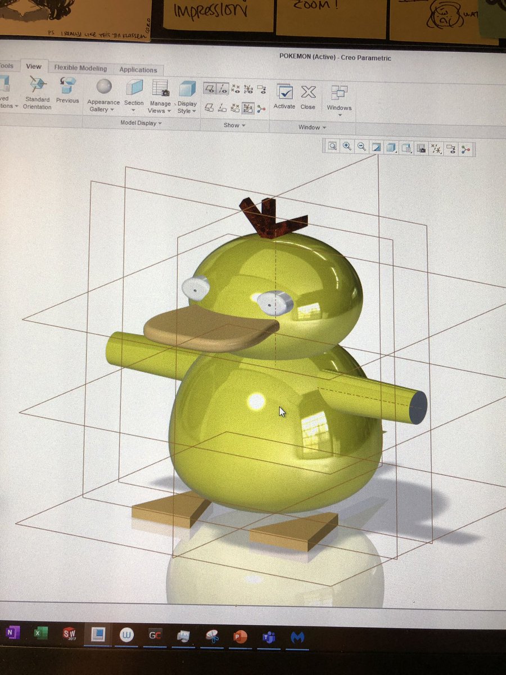Click the Refit zoom-to-fit icon
The image size is (506, 675).
point(333,147)
